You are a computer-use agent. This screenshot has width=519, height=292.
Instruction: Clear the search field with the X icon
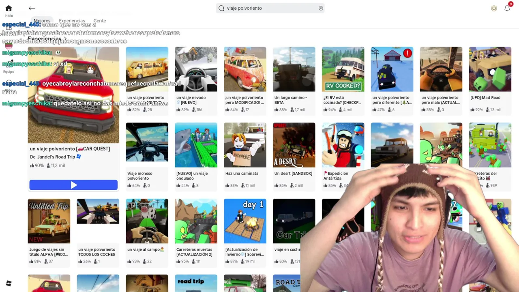point(321,8)
